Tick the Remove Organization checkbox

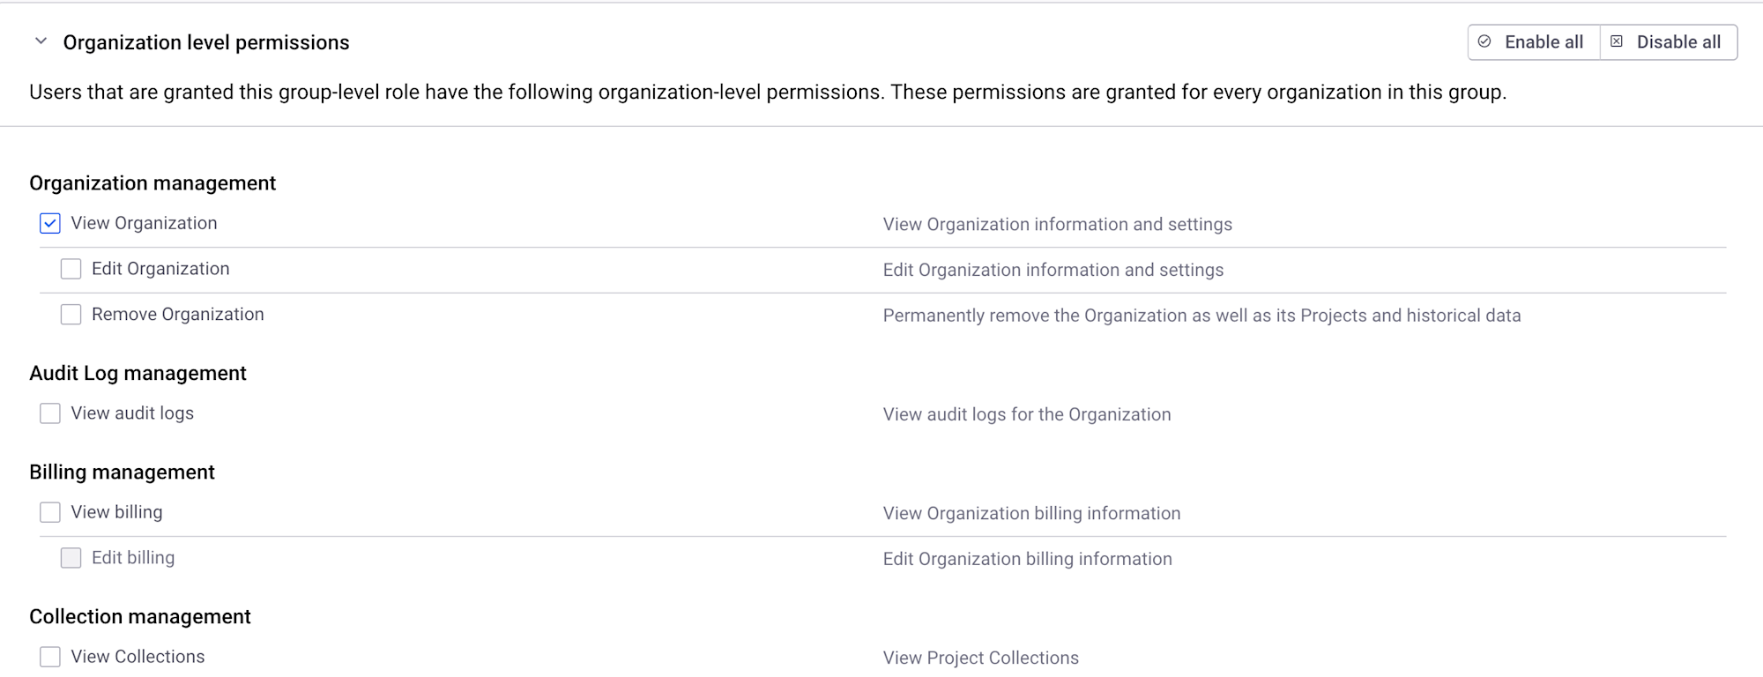pyautogui.click(x=71, y=315)
